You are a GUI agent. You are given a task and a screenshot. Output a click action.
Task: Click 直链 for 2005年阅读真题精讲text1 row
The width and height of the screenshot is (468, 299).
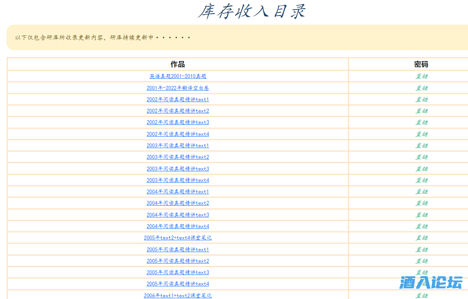422,249
